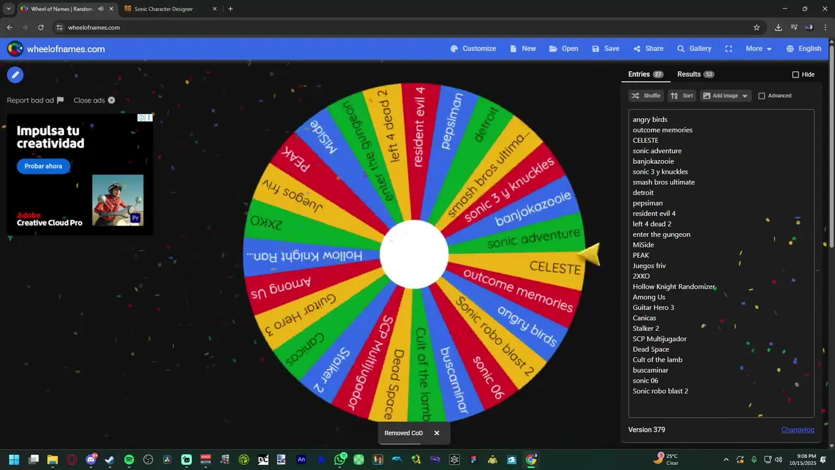Click the Report bad ad flag
Viewport: 835px width, 470px height.
[60, 100]
